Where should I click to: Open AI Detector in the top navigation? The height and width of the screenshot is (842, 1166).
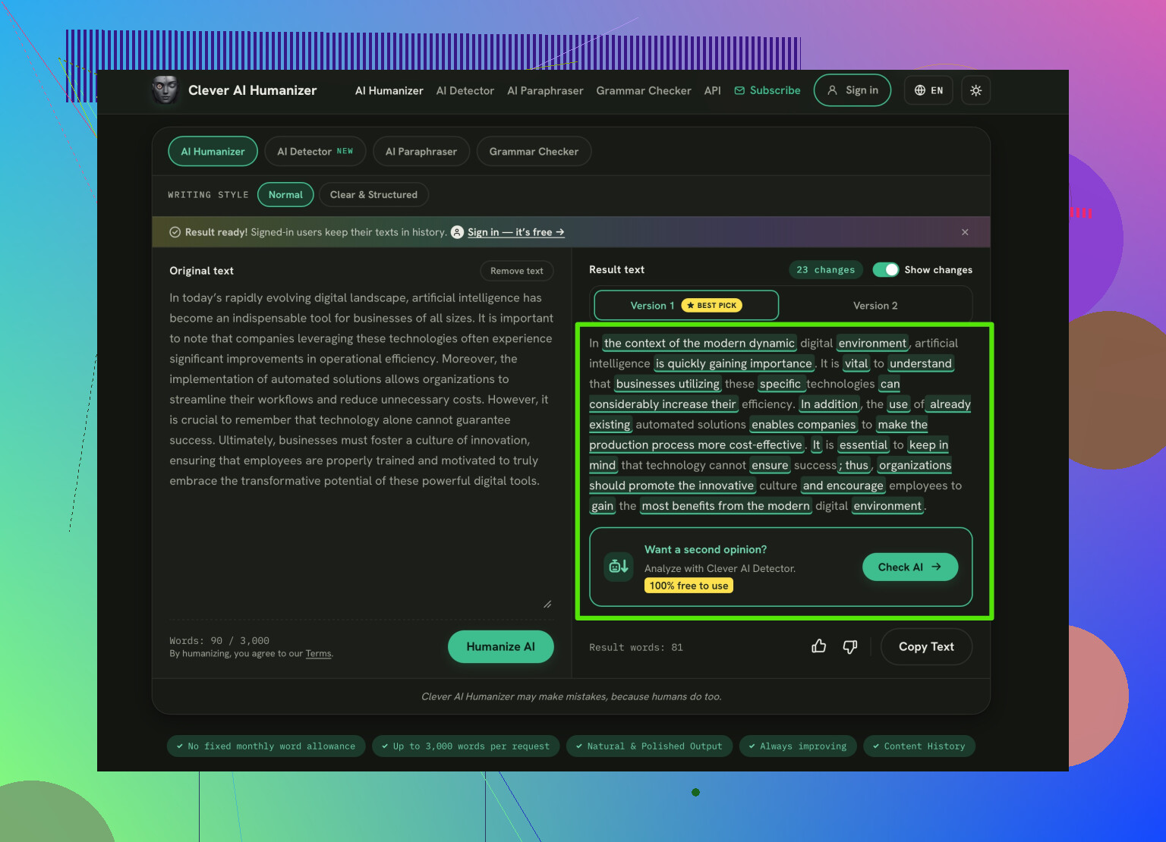pyautogui.click(x=465, y=90)
